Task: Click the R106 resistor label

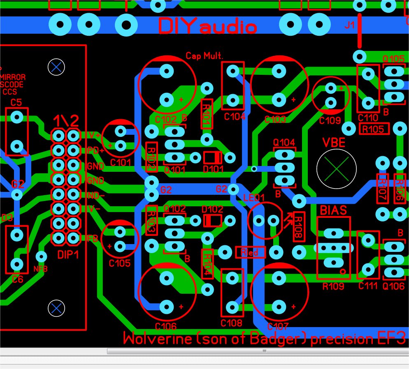Action: (400, 189)
